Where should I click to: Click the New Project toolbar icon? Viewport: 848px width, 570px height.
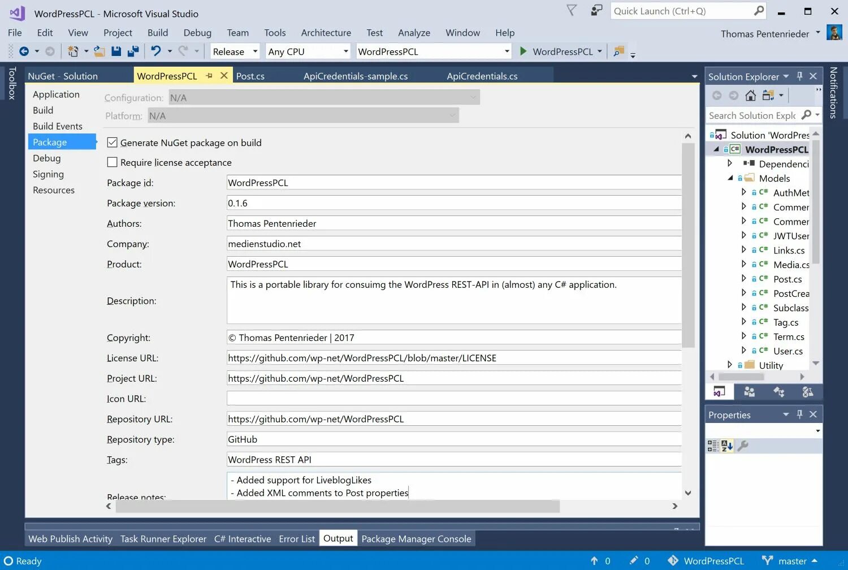tap(73, 51)
